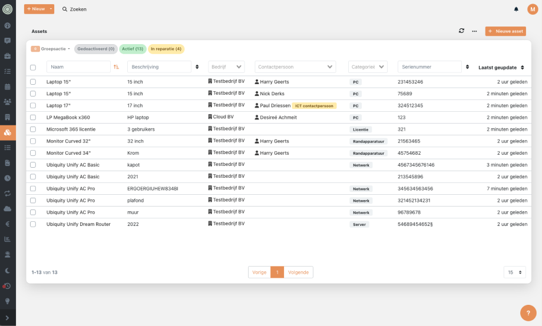This screenshot has width=542, height=326.
Task: Open the lightbulb ideas sidebar icon
Action: (x=7, y=301)
